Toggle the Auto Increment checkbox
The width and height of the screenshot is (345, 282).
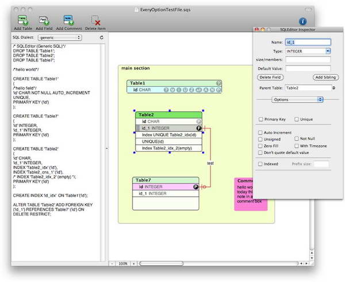[x=261, y=132]
